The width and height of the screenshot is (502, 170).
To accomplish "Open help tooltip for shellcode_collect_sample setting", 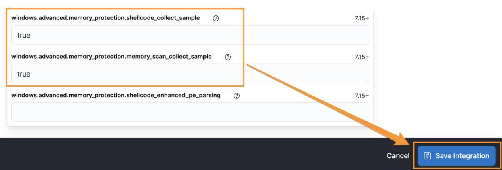I will point(216,18).
